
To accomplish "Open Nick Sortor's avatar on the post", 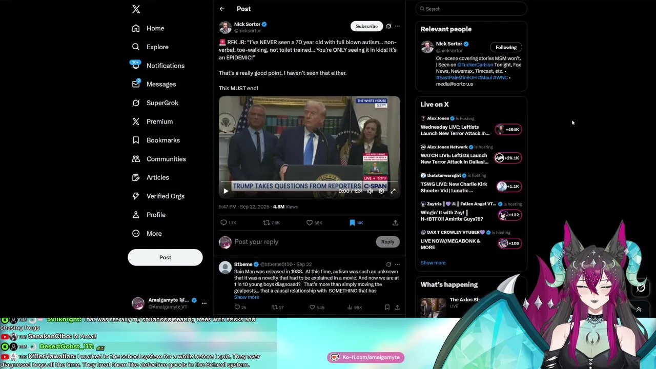I will (x=225, y=27).
